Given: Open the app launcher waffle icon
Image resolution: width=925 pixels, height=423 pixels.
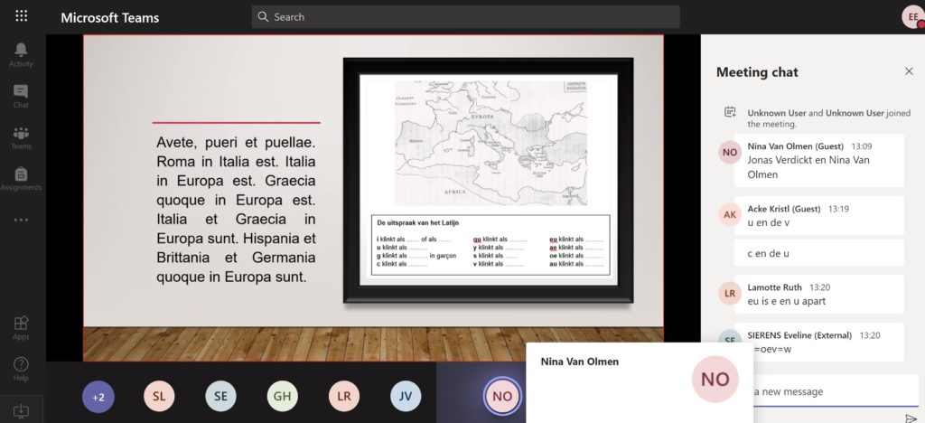Looking at the screenshot, I should coord(22,16).
